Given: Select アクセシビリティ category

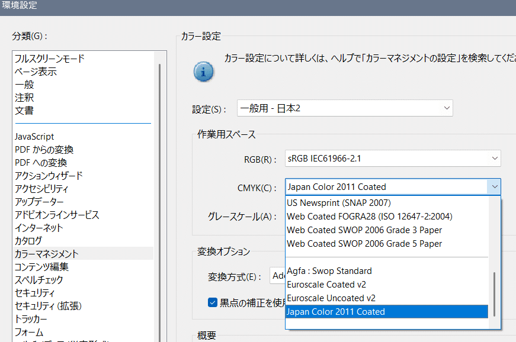Looking at the screenshot, I should click(x=84, y=189).
